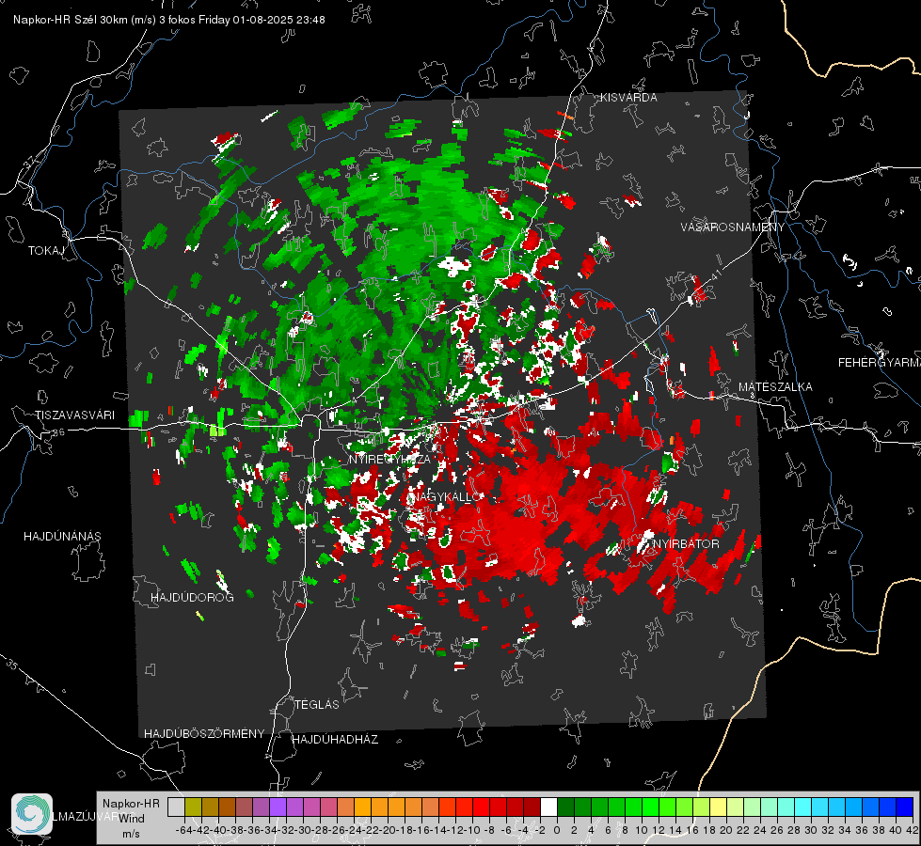921x846 pixels.
Task: Click the 42 value at legend scale end
Action: pyautogui.click(x=913, y=830)
